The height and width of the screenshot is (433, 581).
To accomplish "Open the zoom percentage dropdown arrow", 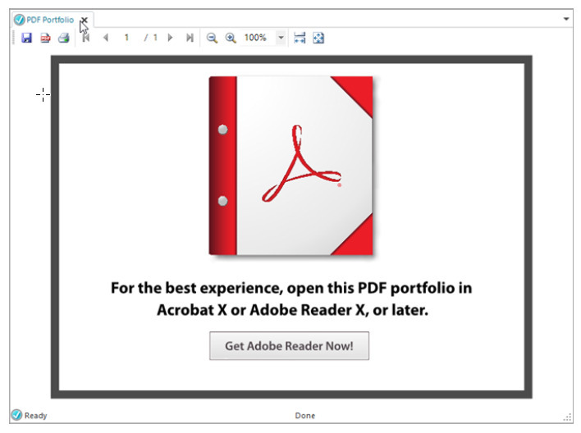I will (281, 38).
